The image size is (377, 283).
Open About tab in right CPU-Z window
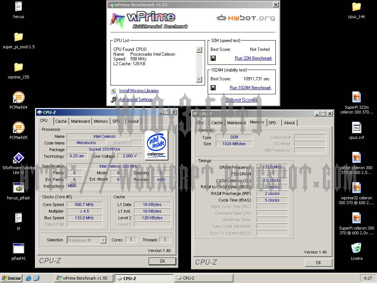pos(289,123)
